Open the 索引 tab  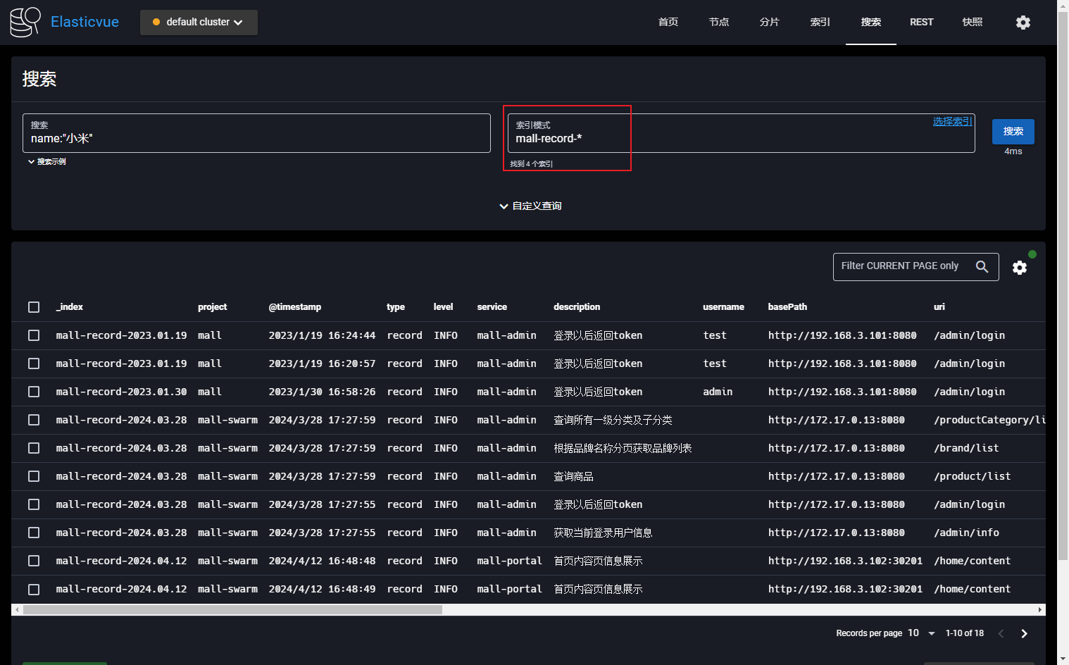(820, 23)
